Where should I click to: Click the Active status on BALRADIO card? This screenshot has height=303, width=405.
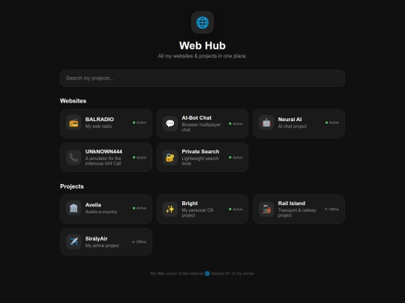(x=139, y=123)
